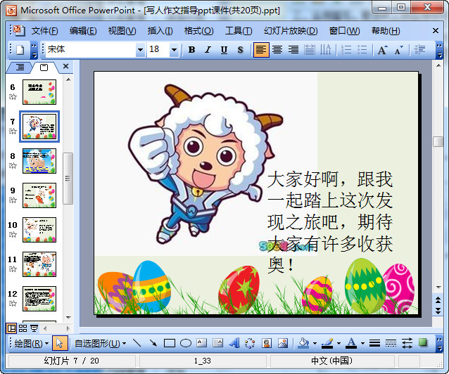Decrease the font size

pyautogui.click(x=399, y=50)
